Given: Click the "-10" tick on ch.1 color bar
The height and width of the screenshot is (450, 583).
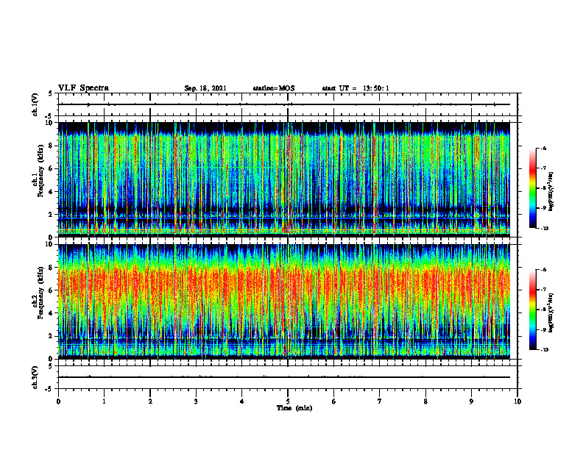Looking at the screenshot, I should (544, 229).
